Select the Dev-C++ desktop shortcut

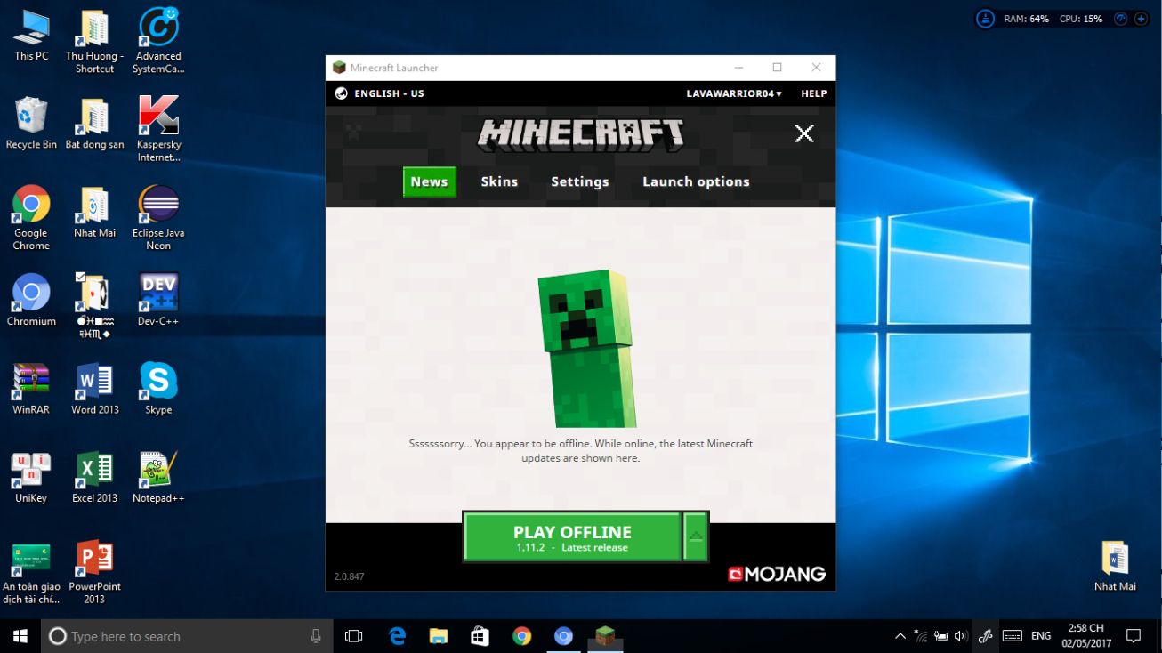point(158,300)
